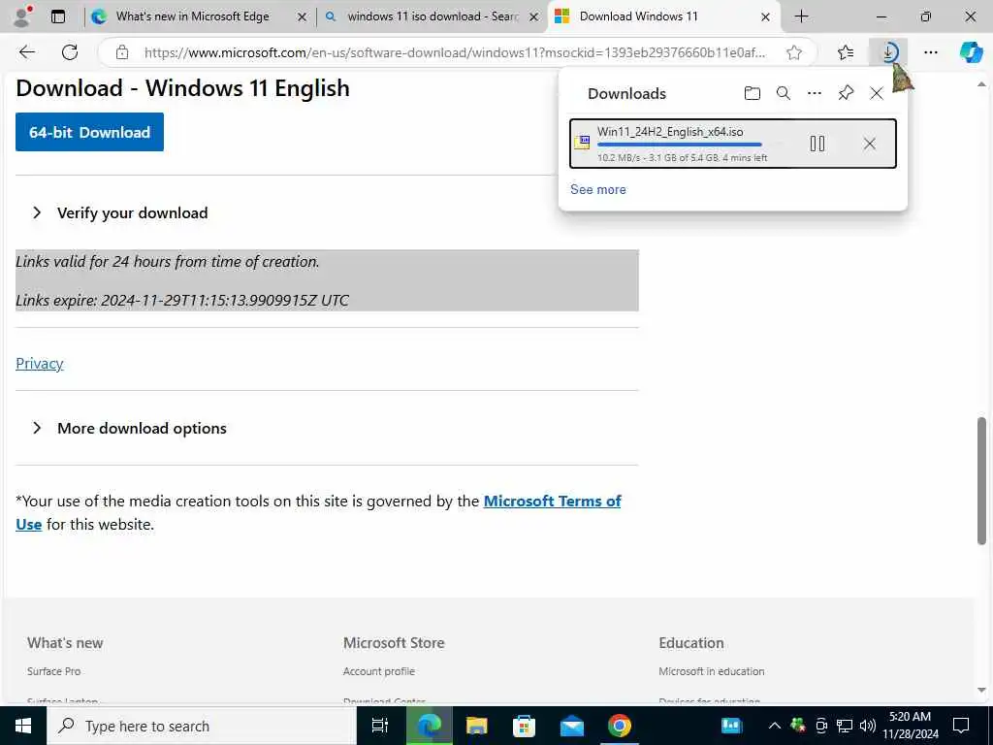Click the page vertical scrollbar thumb
Viewport: 993px width, 745px height.
click(x=981, y=481)
